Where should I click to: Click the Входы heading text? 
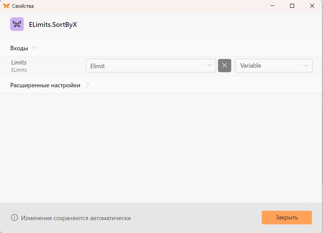(x=19, y=48)
